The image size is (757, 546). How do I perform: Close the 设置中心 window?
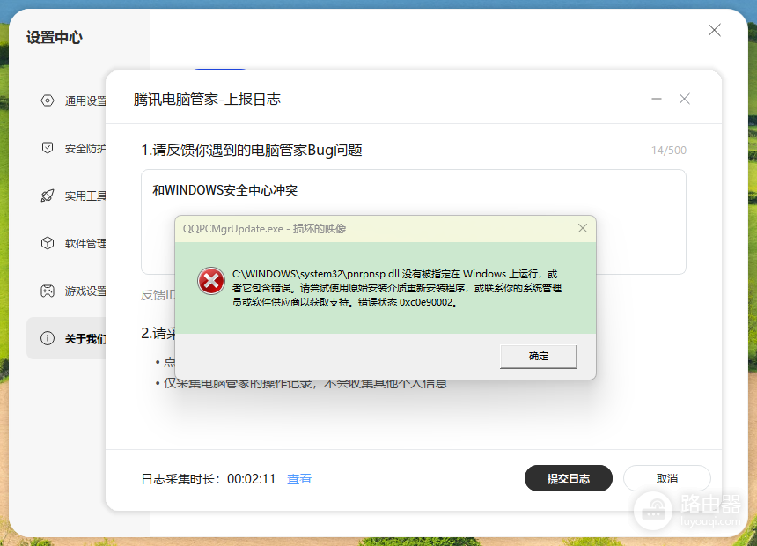pyautogui.click(x=715, y=30)
